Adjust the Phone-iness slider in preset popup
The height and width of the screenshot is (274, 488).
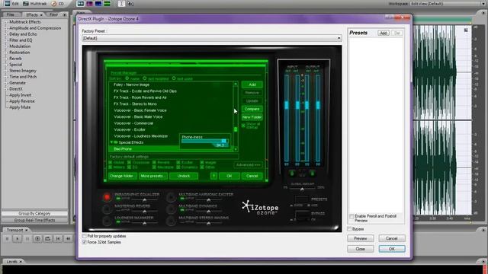pyautogui.click(x=204, y=141)
